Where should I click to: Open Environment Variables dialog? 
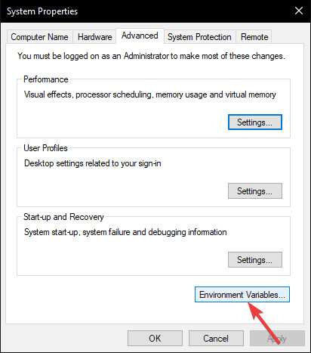pos(242,294)
